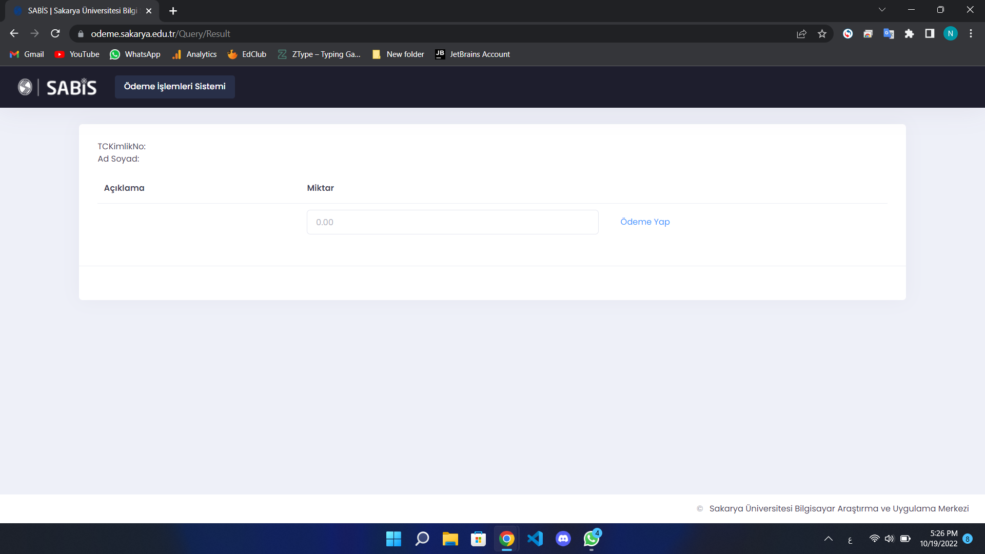Image resolution: width=985 pixels, height=554 pixels.
Task: Click the Google Translate extension icon
Action: point(889,34)
